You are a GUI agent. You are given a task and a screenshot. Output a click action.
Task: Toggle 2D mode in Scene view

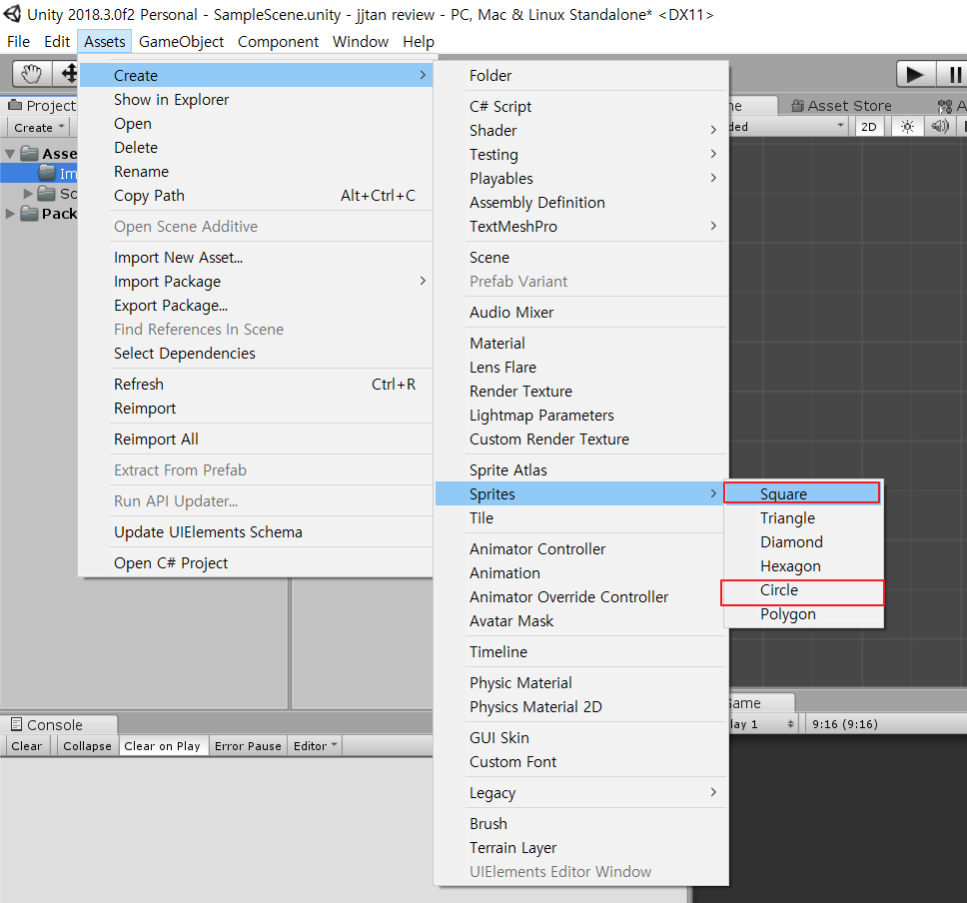pyautogui.click(x=869, y=127)
